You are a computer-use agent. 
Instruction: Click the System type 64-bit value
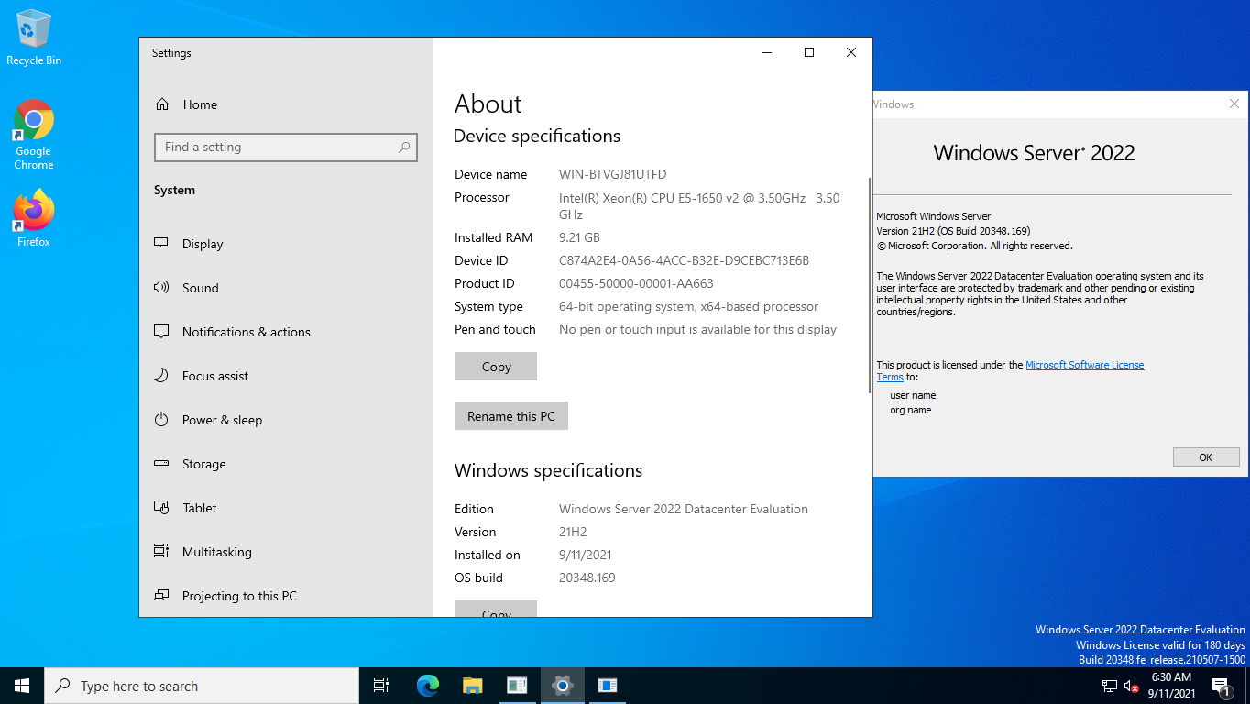[688, 306]
